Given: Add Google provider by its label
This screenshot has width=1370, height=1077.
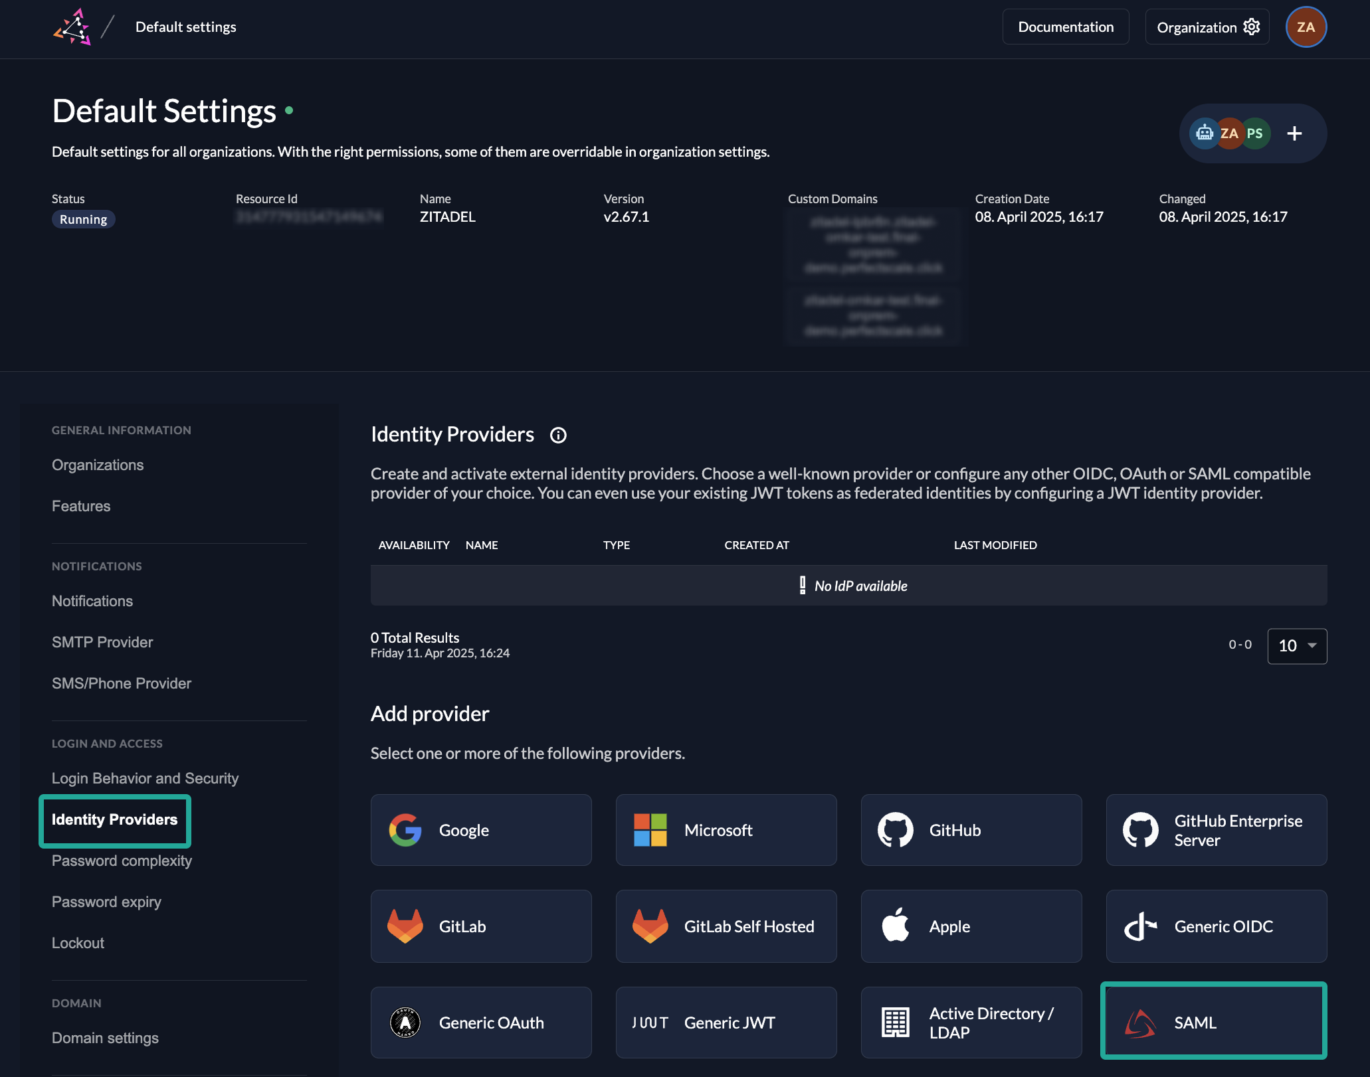Looking at the screenshot, I should 464,830.
